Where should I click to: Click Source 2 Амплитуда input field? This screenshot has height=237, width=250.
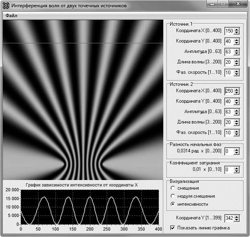click(229, 112)
